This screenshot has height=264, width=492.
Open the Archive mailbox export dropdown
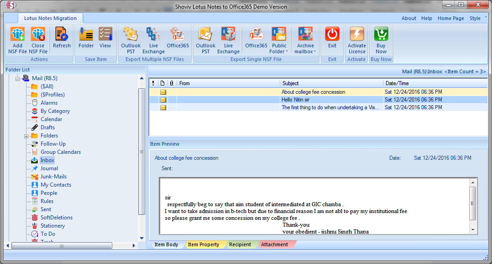(x=305, y=41)
